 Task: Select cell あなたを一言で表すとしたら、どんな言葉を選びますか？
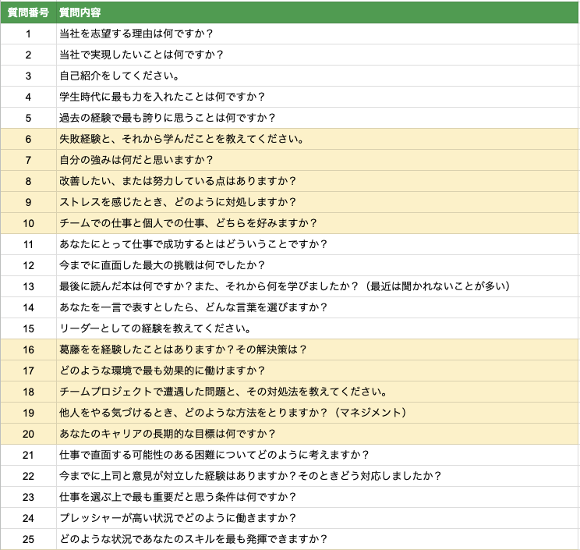click(318, 307)
